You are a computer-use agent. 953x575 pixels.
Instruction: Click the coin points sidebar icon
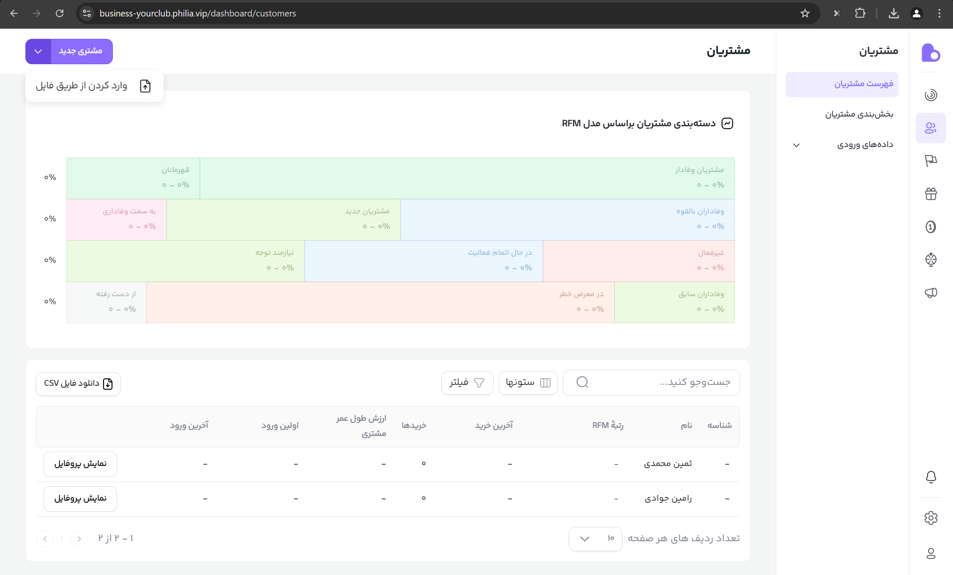click(931, 227)
